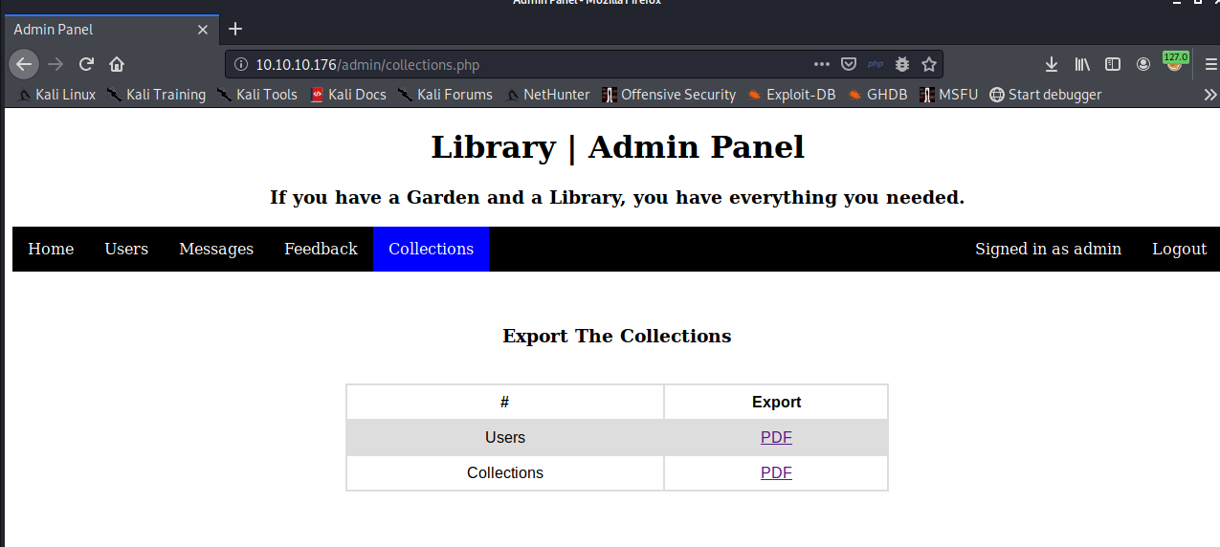Save page to Pocket
Viewport: 1220px width, 547px height.
tap(848, 64)
